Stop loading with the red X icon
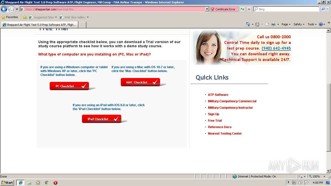The width and height of the screenshot is (331, 186). click(x=249, y=9)
